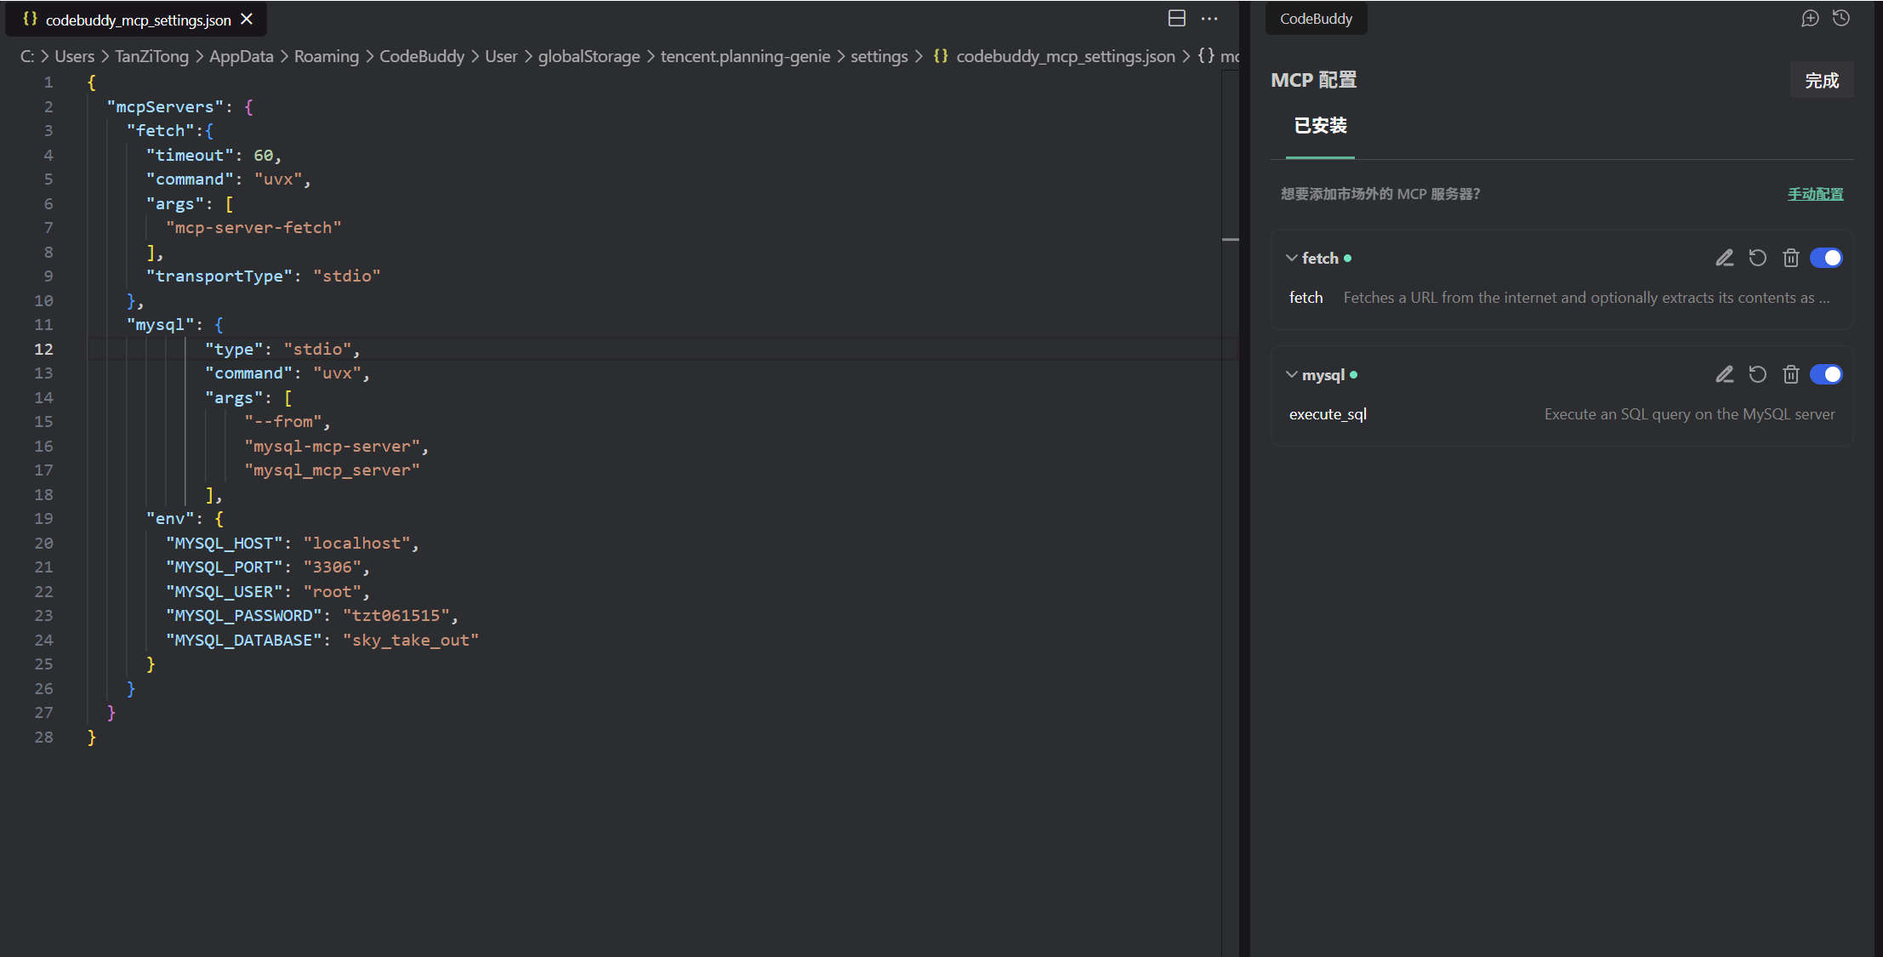The width and height of the screenshot is (1883, 957).
Task: Open CodeBuddy chat history
Action: 1841,19
